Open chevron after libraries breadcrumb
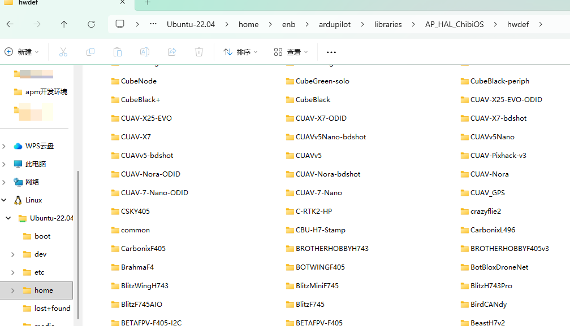 coord(413,24)
